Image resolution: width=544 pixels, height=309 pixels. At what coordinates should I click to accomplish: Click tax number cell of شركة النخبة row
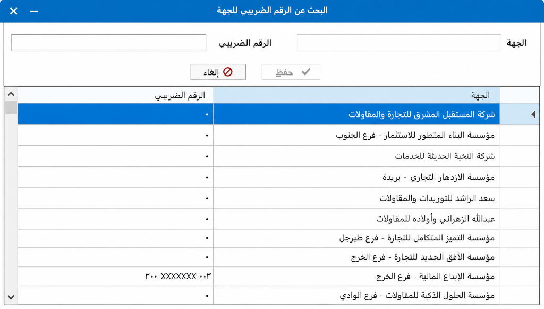tap(115, 156)
